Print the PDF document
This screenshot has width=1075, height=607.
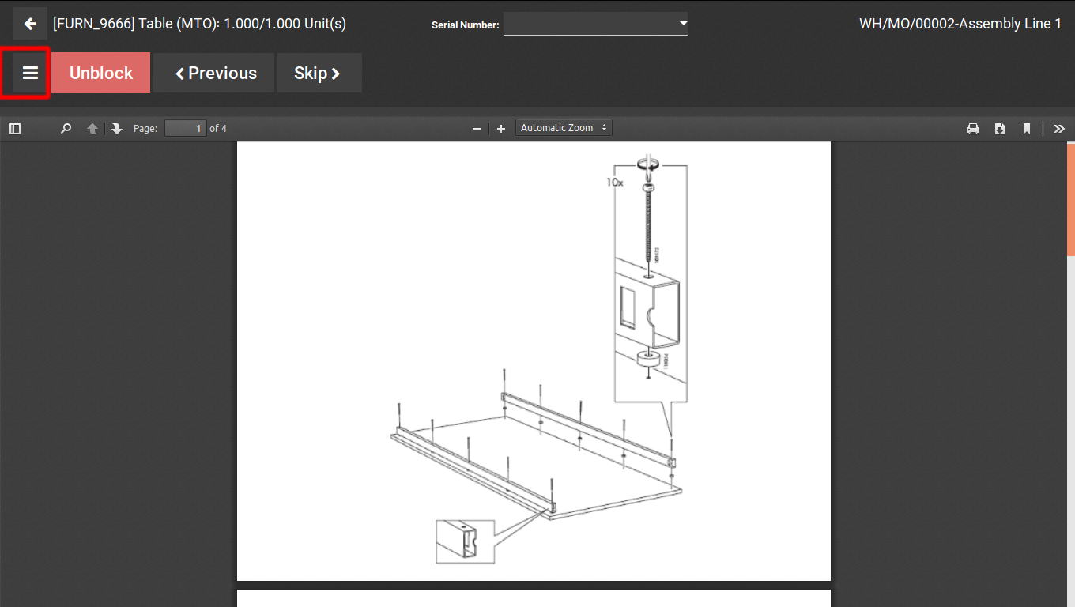click(973, 128)
